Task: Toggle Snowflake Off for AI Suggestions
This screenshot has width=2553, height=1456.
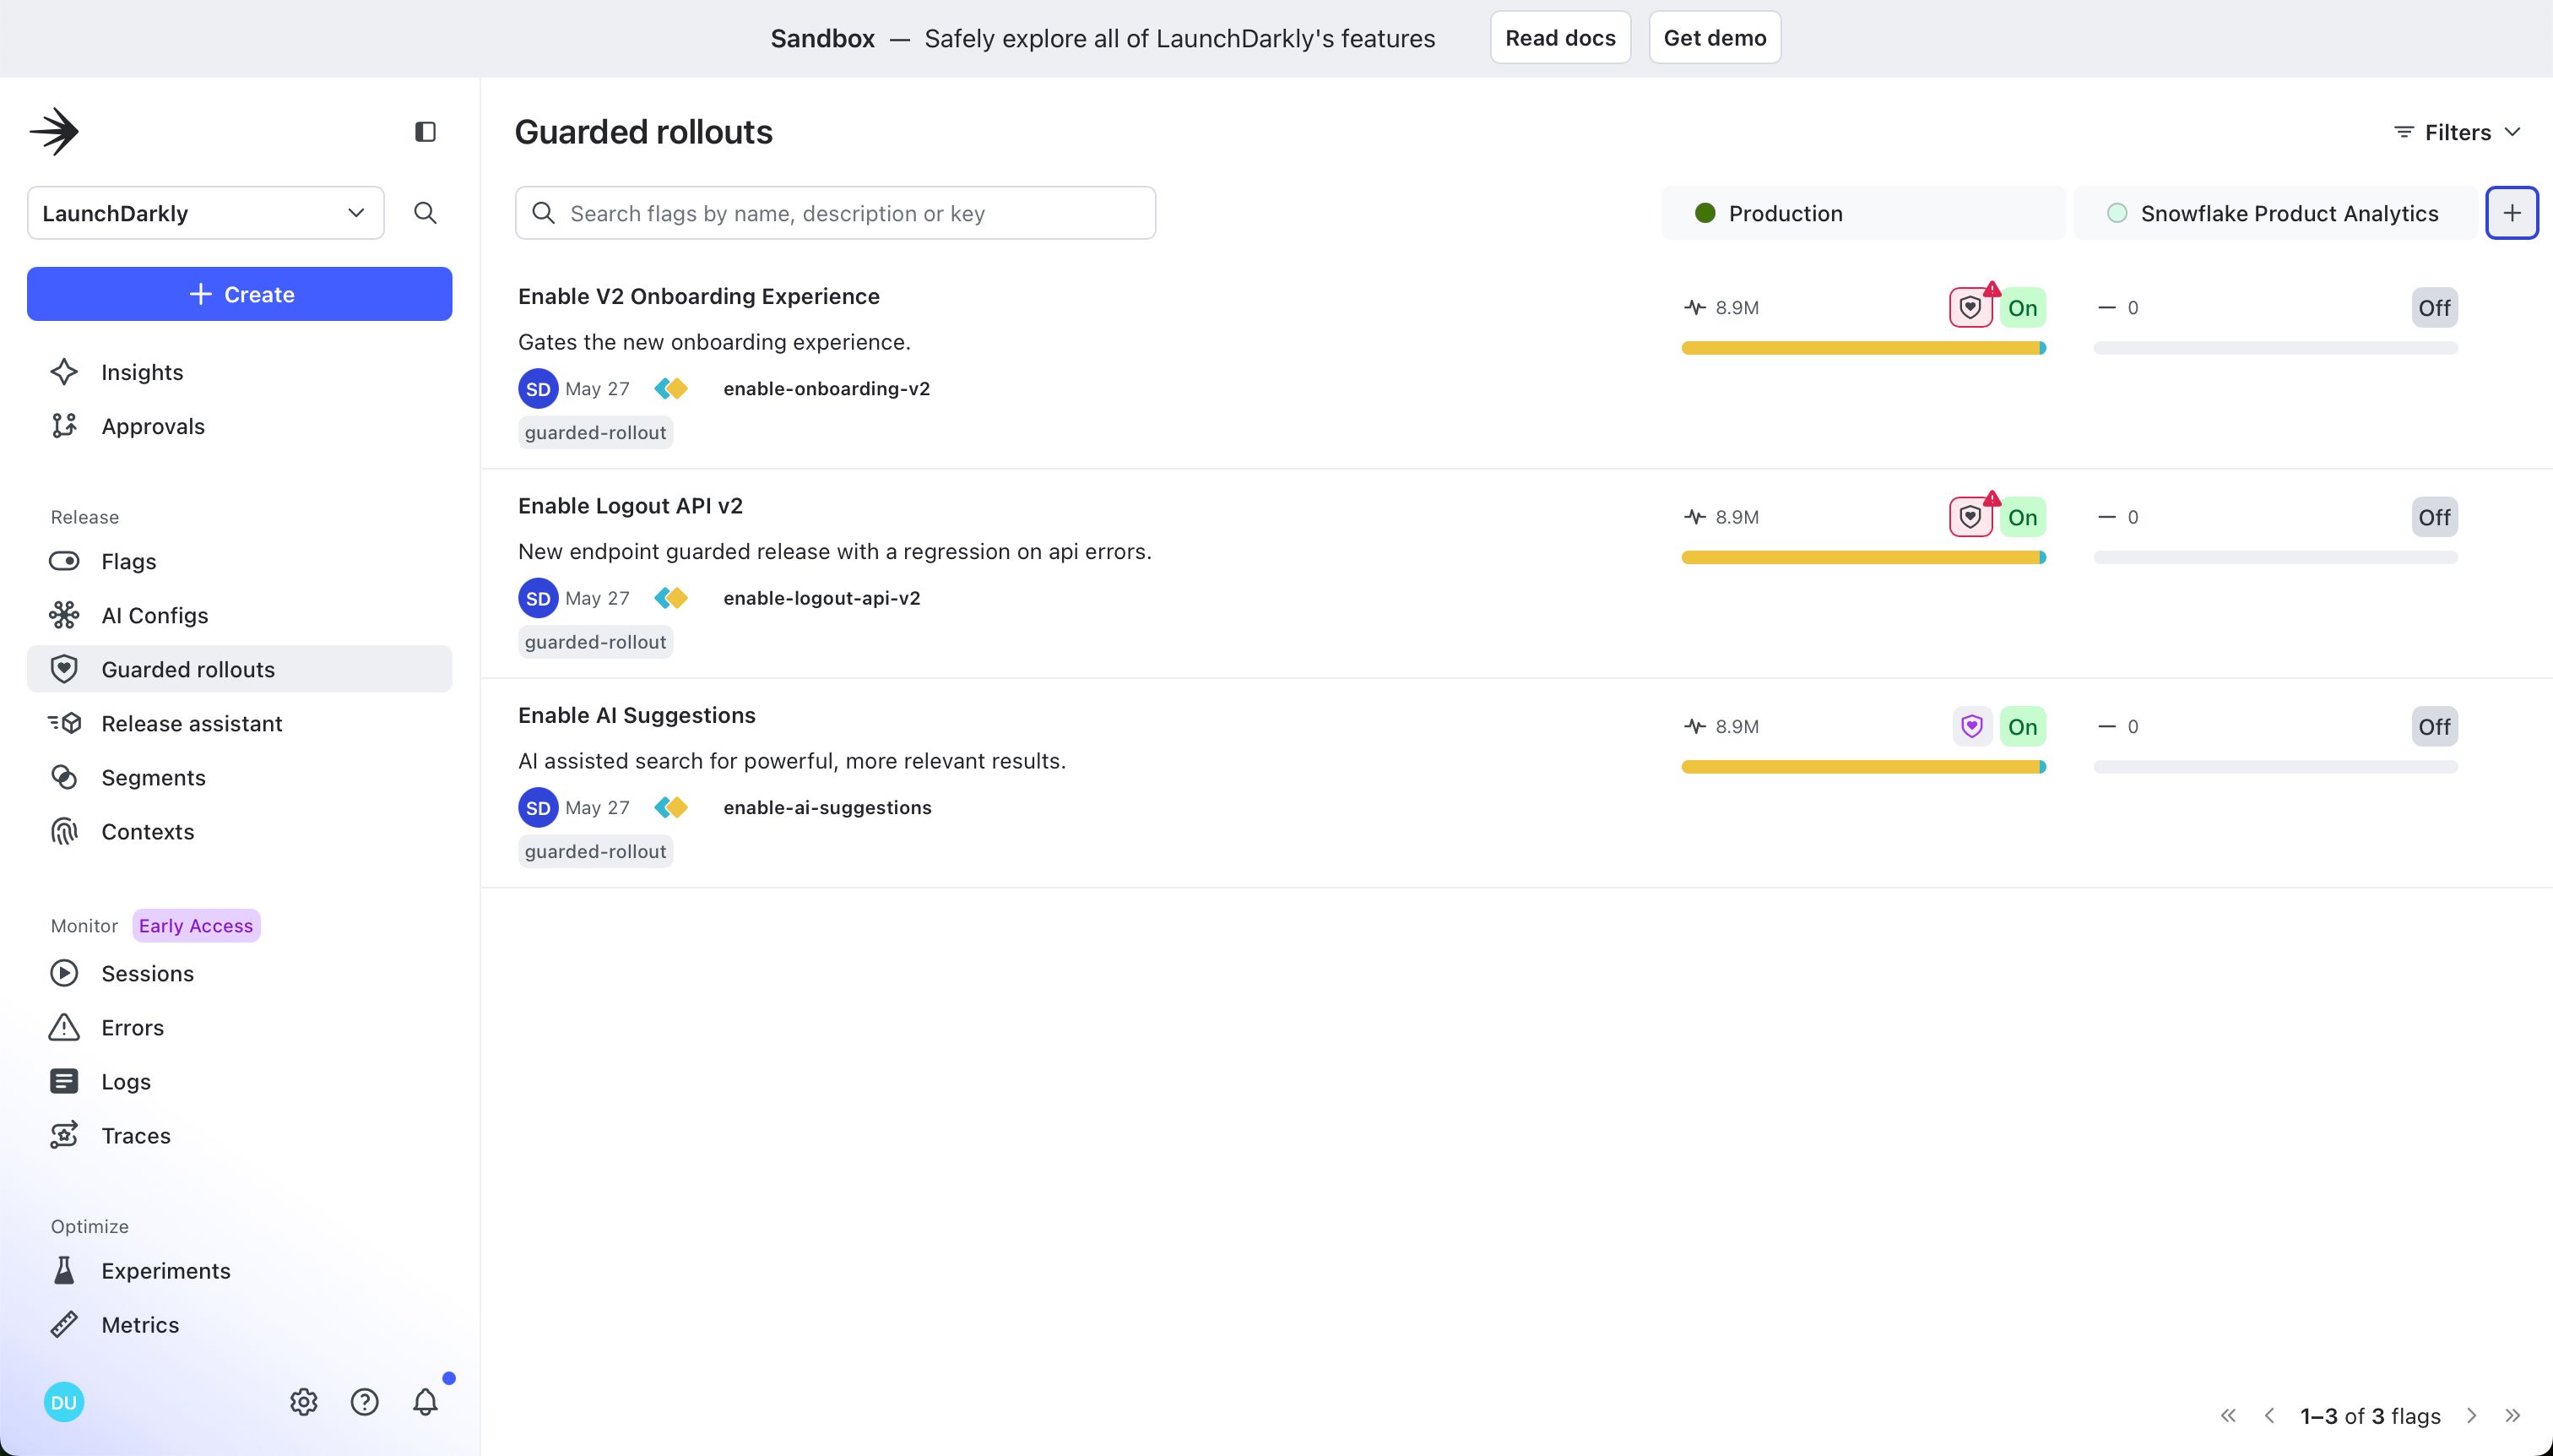Action: pyautogui.click(x=2434, y=727)
